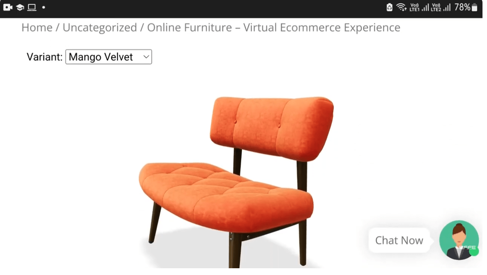Click the orange chair's backrest cushion
Viewport: 487px width, 275px height.
coord(272,128)
